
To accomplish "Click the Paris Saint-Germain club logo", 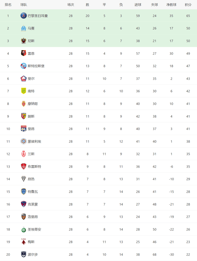I will (x=23, y=16).
